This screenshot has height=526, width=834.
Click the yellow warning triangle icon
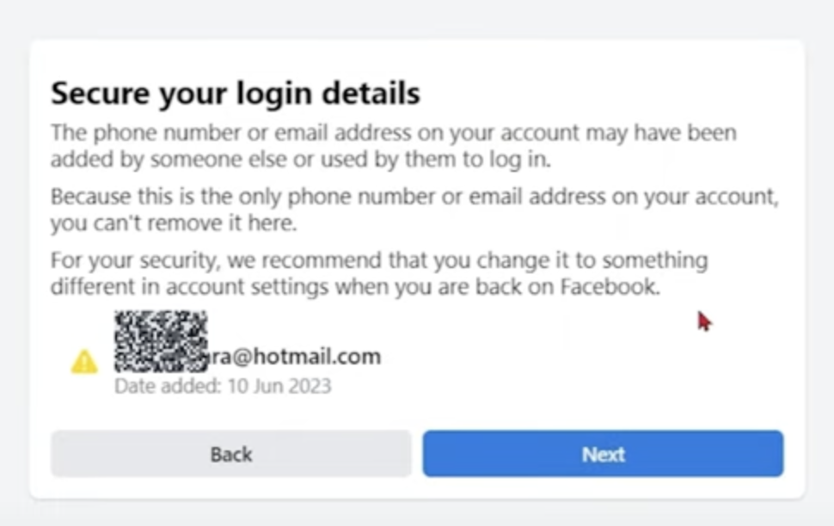[84, 362]
